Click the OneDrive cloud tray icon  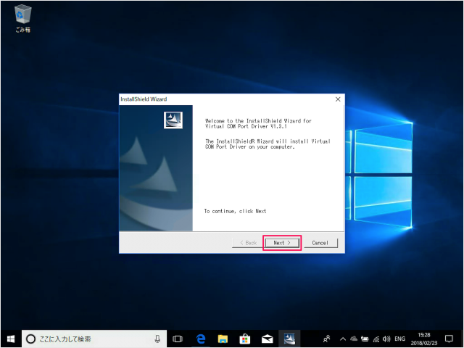tap(354, 339)
